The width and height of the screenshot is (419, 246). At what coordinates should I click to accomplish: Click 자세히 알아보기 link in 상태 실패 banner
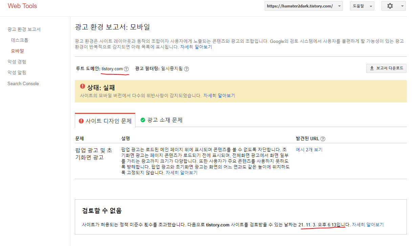point(219,96)
